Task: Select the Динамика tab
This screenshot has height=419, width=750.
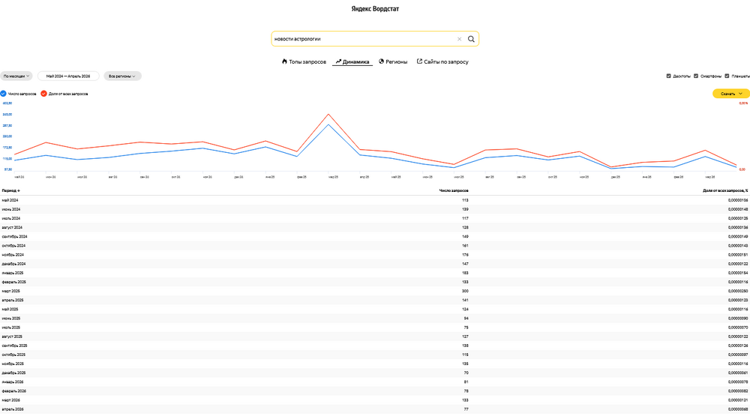Action: pos(352,61)
